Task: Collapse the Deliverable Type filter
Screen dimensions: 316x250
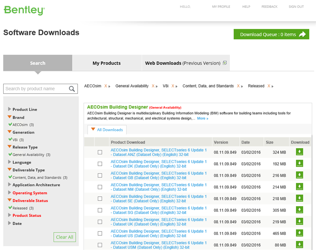Action: pos(9,170)
